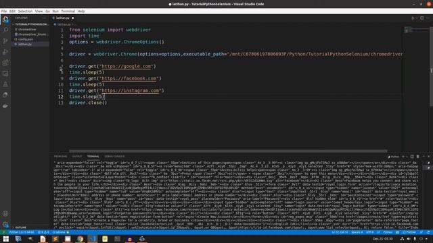This screenshot has height=243, width=433.
Task: Switch to the Problems panel tab
Action: [x=60, y=157]
